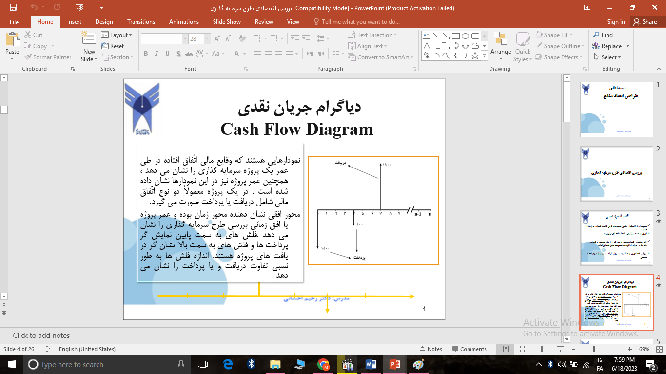Open the font size dropdown
This screenshot has width=666, height=374.
click(208, 39)
